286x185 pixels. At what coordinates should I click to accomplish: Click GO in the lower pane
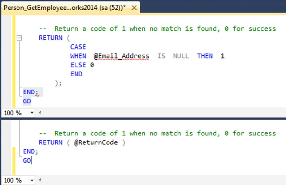[27, 161]
